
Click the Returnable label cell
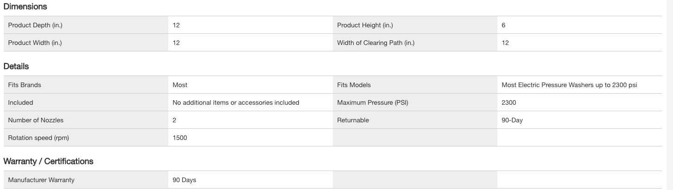pyautogui.click(x=353, y=120)
